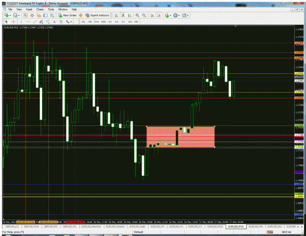Open the Profiles toolbar icon

click(x=15, y=15)
